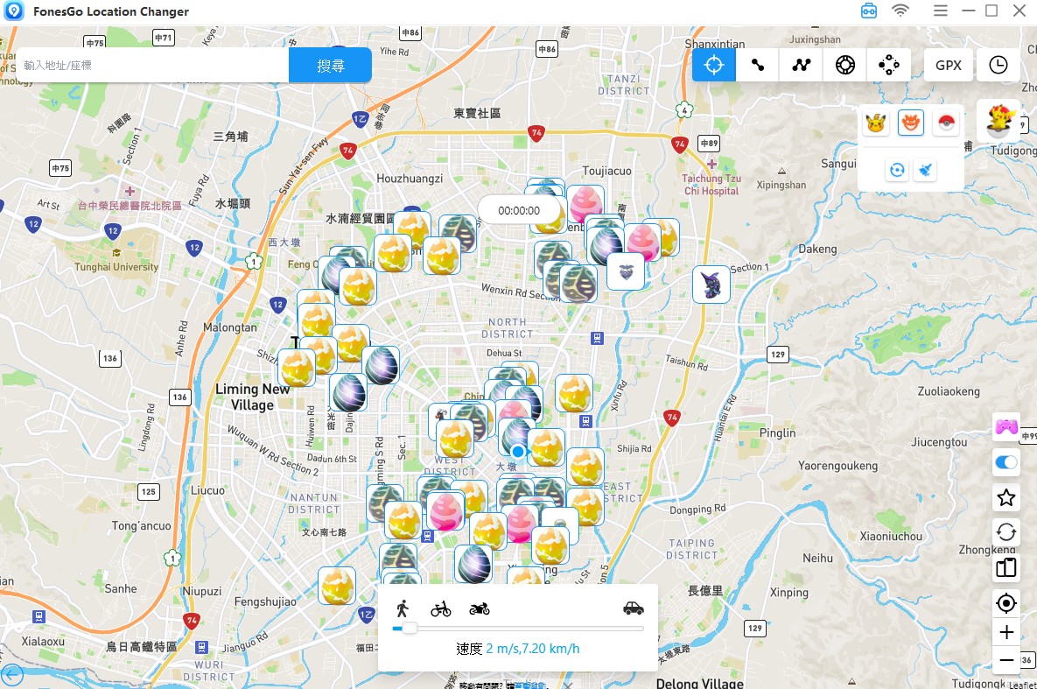Image resolution: width=1037 pixels, height=689 pixels.
Task: Select the teleport mode crosshair icon
Action: pyautogui.click(x=713, y=65)
